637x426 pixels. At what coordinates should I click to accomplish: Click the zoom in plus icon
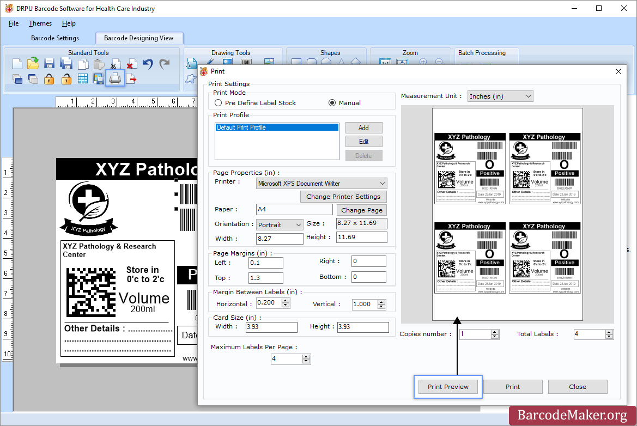click(423, 62)
